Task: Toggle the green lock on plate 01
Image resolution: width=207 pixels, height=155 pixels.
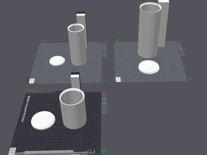Action: (x=105, y=53)
